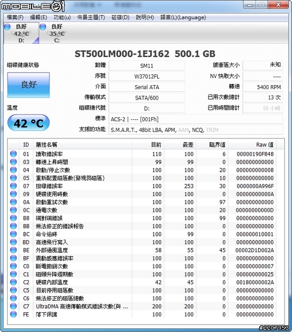Viewport: 292px width, 332px height.
Task: Click the status orb for ID C0 斷電撤銷次數
Action: (13, 266)
